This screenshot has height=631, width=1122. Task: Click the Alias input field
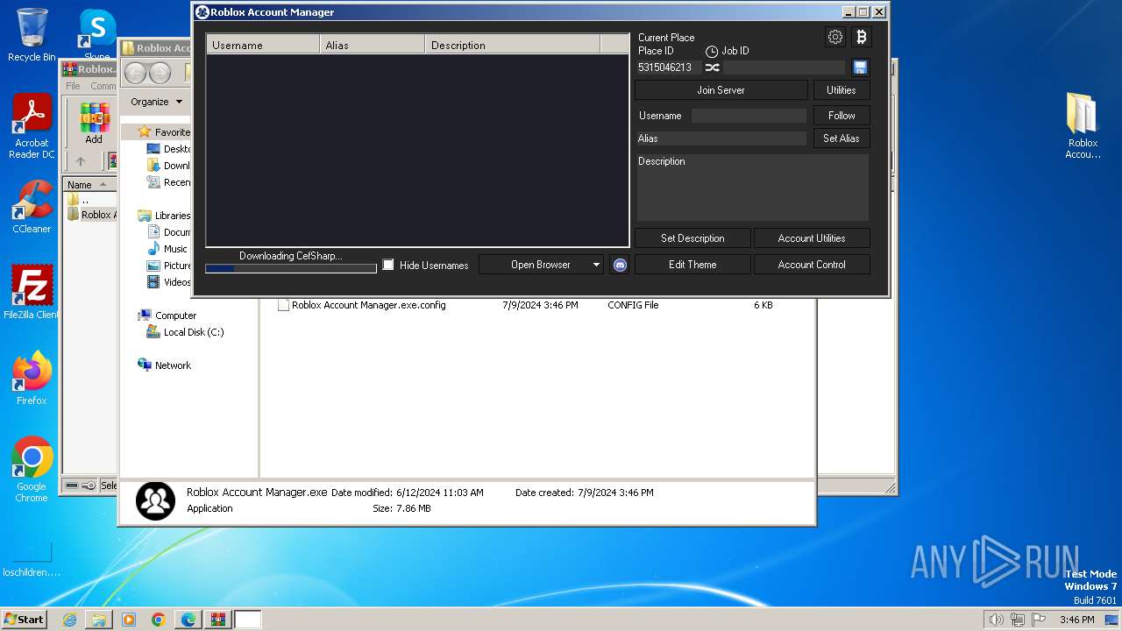[721, 138]
